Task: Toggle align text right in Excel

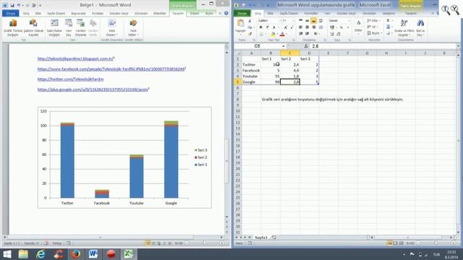Action: pos(313,27)
